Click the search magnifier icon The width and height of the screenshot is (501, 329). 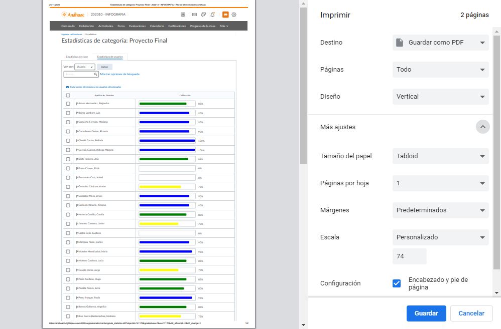pyautogui.click(x=96, y=74)
